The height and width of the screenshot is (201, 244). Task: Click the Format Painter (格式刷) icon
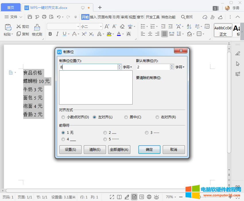pyautogui.click(x=37, y=28)
